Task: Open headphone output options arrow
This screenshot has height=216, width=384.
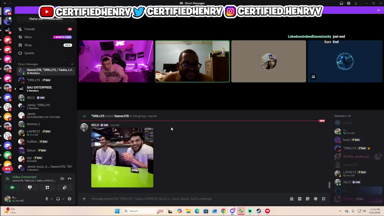Action: [63, 199]
